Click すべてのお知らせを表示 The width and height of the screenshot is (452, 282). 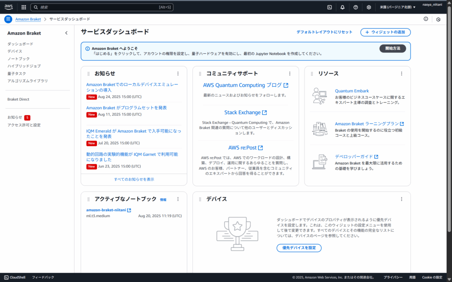tap(134, 179)
